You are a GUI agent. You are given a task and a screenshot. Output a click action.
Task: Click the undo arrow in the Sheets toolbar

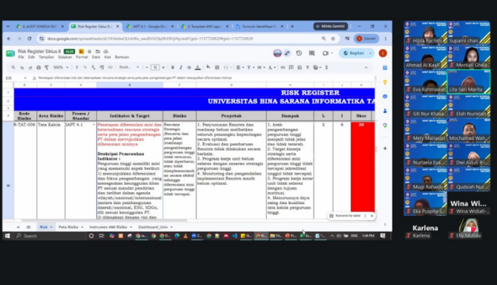[22, 68]
